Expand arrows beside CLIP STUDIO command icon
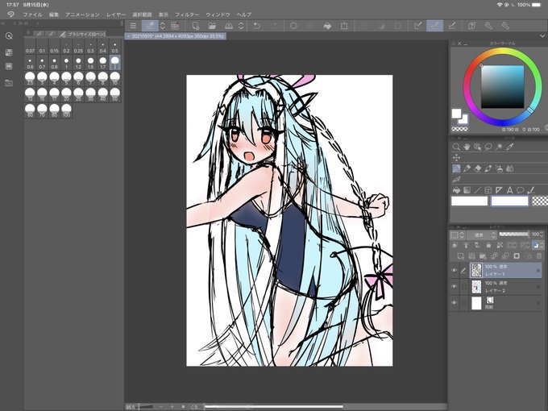This screenshot has height=411, width=548. [163, 26]
